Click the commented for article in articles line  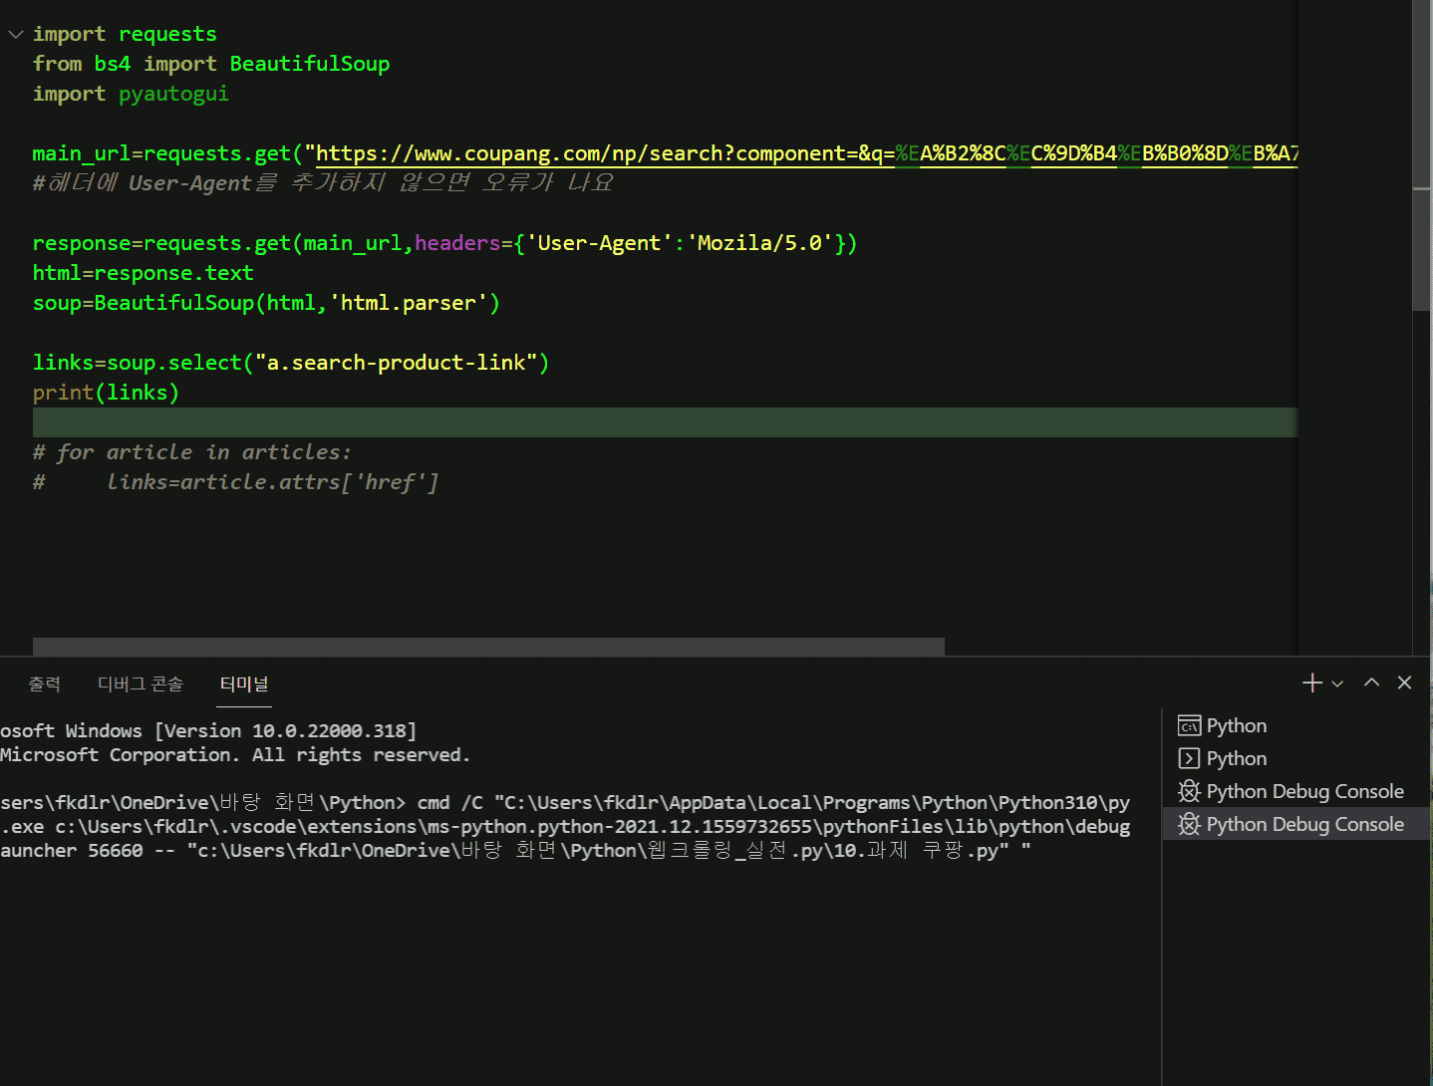191,452
